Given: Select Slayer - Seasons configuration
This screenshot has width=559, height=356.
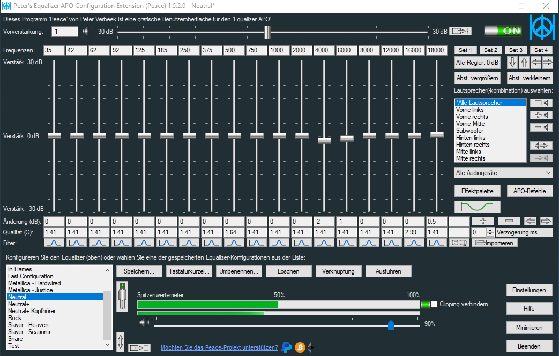Looking at the screenshot, I should coord(55,332).
